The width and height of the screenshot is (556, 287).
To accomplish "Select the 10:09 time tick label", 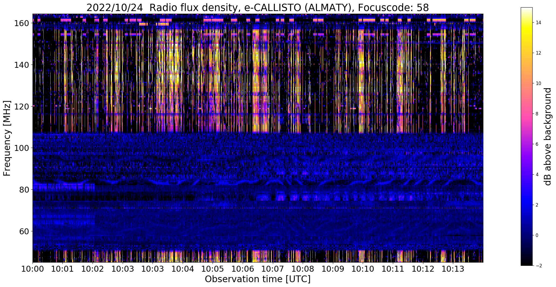I will (x=333, y=269).
